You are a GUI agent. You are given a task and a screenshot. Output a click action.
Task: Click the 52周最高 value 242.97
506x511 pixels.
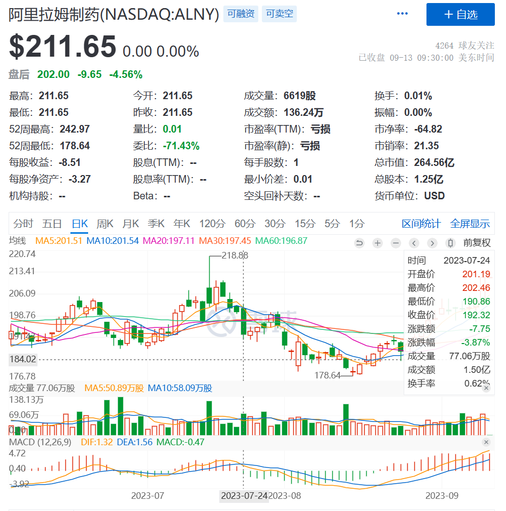point(74,129)
